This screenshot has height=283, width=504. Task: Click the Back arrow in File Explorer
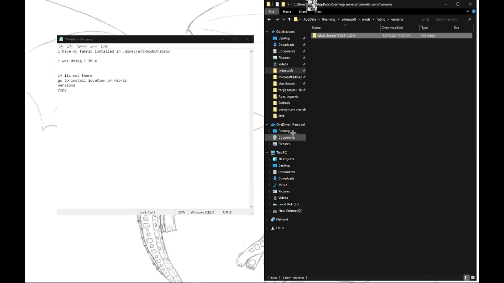269,19
